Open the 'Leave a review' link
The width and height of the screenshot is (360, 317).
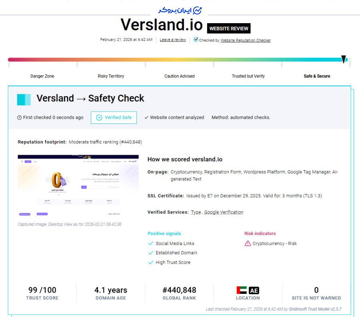[173, 40]
